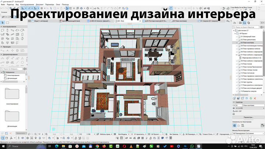Image resolution: width=265 pixels, height=149 pixels.
Task: Click green update icon in Navigator
Action: 251,98
